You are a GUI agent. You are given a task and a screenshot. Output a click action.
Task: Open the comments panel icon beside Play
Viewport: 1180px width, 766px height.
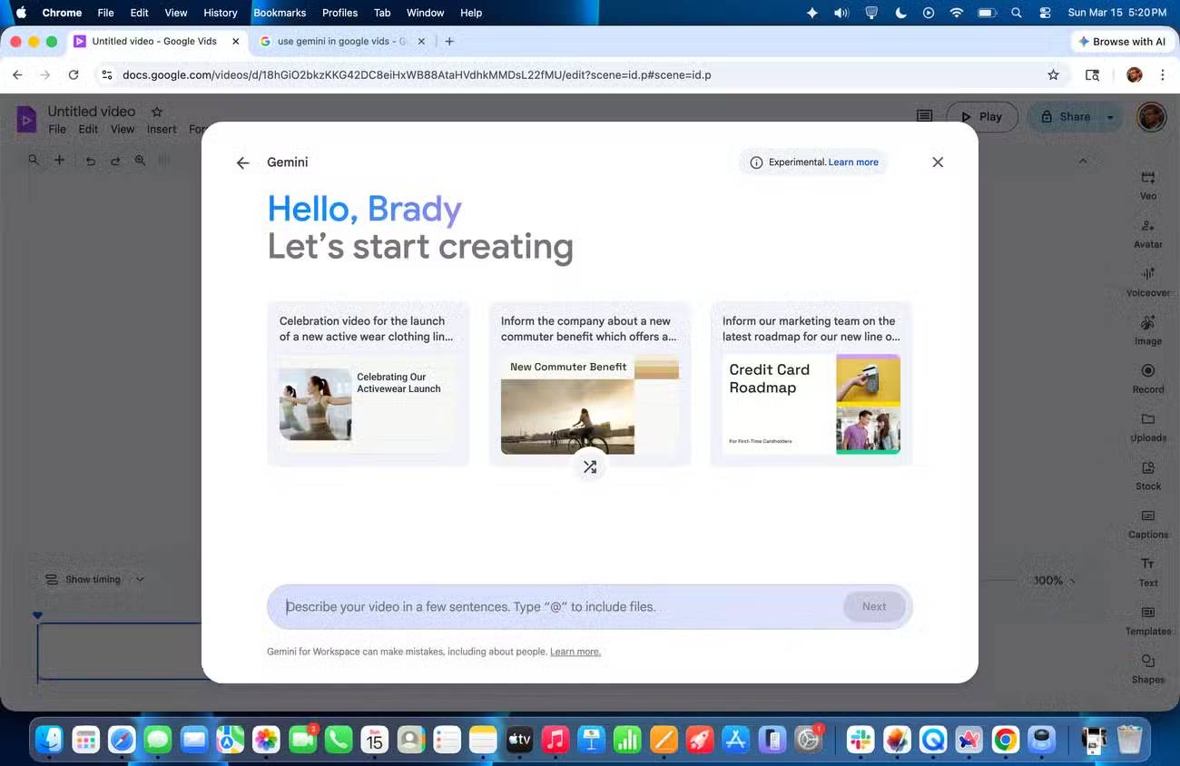coord(924,116)
